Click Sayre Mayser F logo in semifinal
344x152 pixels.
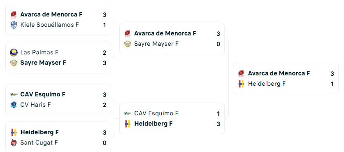(x=128, y=44)
